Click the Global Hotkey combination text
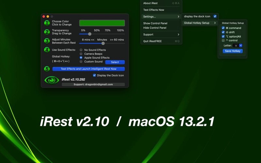 tap(61, 61)
